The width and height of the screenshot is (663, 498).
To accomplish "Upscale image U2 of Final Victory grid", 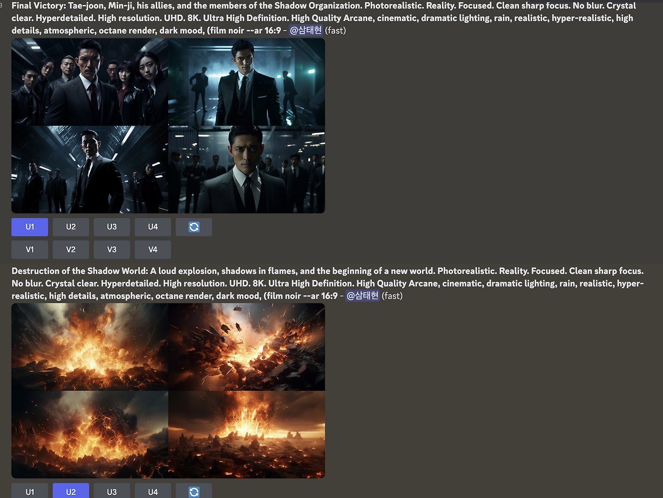I will point(71,227).
